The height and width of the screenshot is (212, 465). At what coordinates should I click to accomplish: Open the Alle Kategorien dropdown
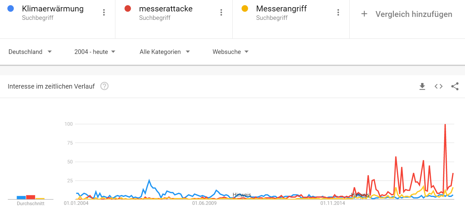(165, 52)
